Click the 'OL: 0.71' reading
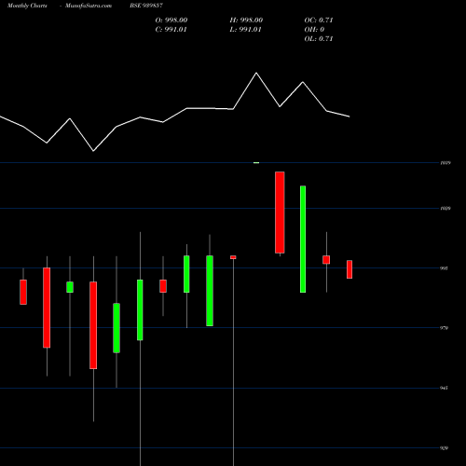The height and width of the screenshot is (466, 466). 319,39
